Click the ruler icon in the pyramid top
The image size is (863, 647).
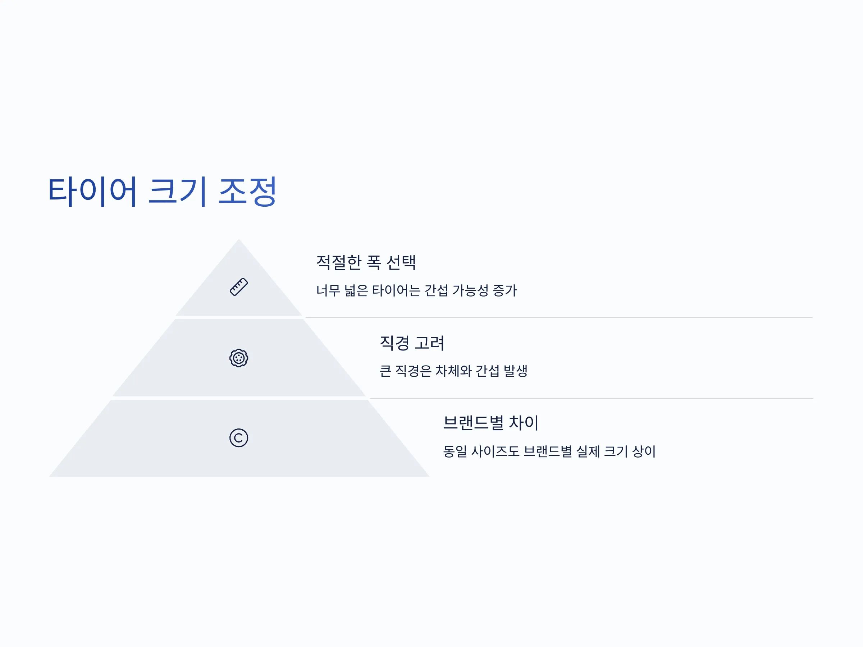tap(238, 287)
